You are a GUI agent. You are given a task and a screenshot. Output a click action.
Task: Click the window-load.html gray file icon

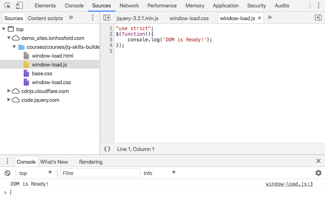pyautogui.click(x=26, y=56)
